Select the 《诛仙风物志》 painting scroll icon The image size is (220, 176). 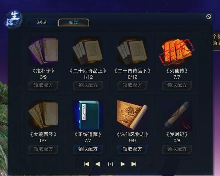pos(132,115)
